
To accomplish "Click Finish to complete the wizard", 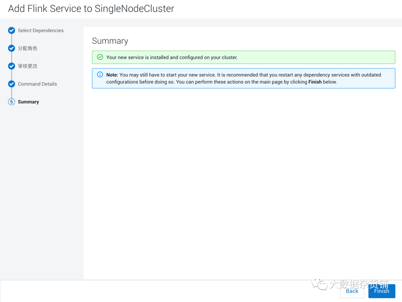I will [x=382, y=291].
